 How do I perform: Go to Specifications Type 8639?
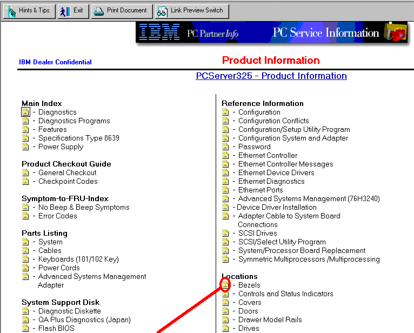coord(79,138)
